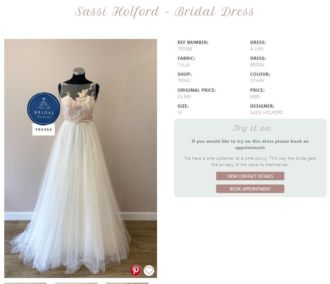Image resolution: width=330 pixels, height=284 pixels.
Task: Click the £895 price value
Action: [x=255, y=97]
